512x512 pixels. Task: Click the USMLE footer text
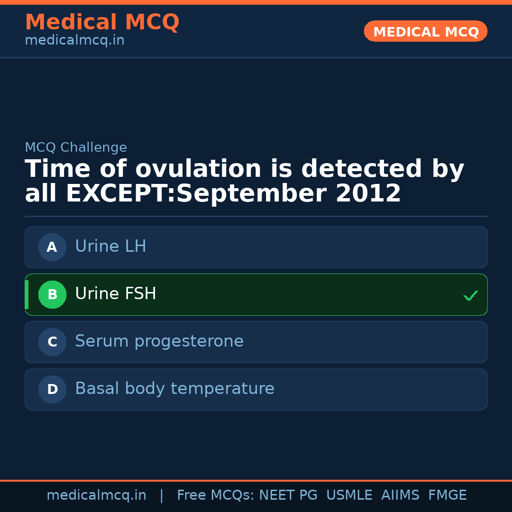(x=349, y=495)
